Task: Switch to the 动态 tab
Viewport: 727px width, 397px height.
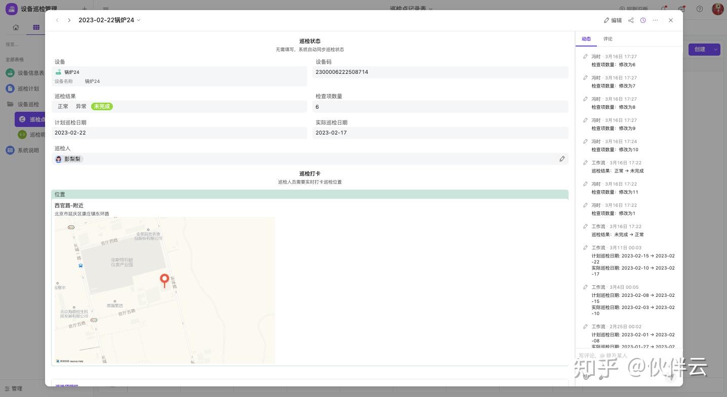Action: 586,39
